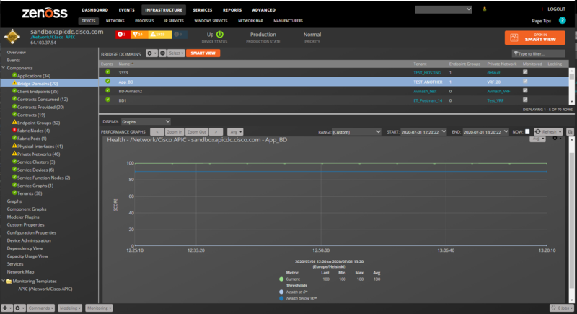Screen dimensions: 577x314
Task: Open the Select dropdown in Bridge Domains
Action: point(176,53)
